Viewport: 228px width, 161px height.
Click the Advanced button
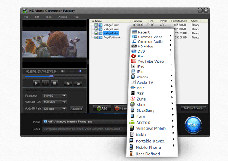(x=76, y=109)
